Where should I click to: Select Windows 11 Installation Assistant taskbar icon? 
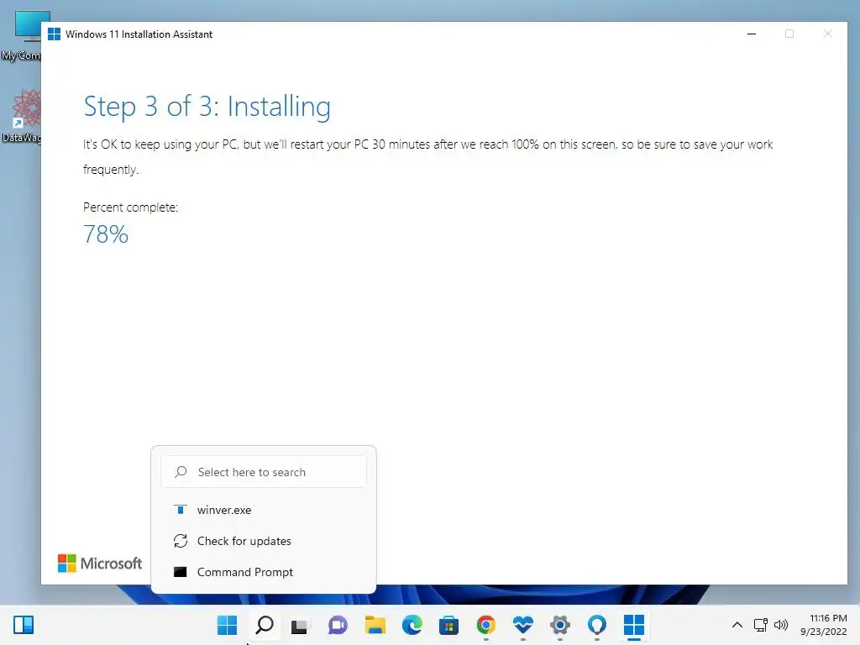click(634, 625)
